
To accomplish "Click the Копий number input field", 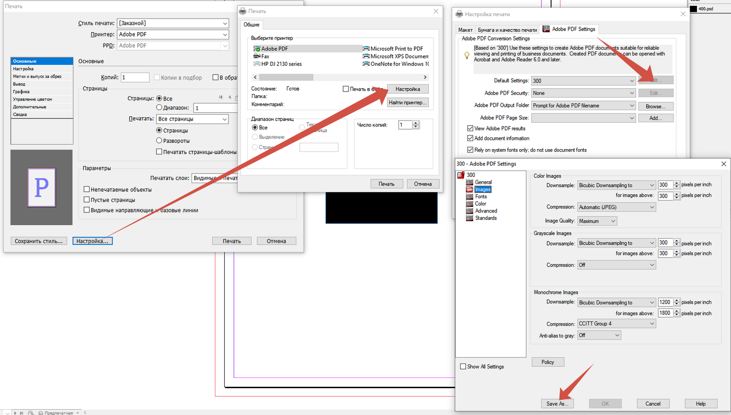I will point(135,77).
